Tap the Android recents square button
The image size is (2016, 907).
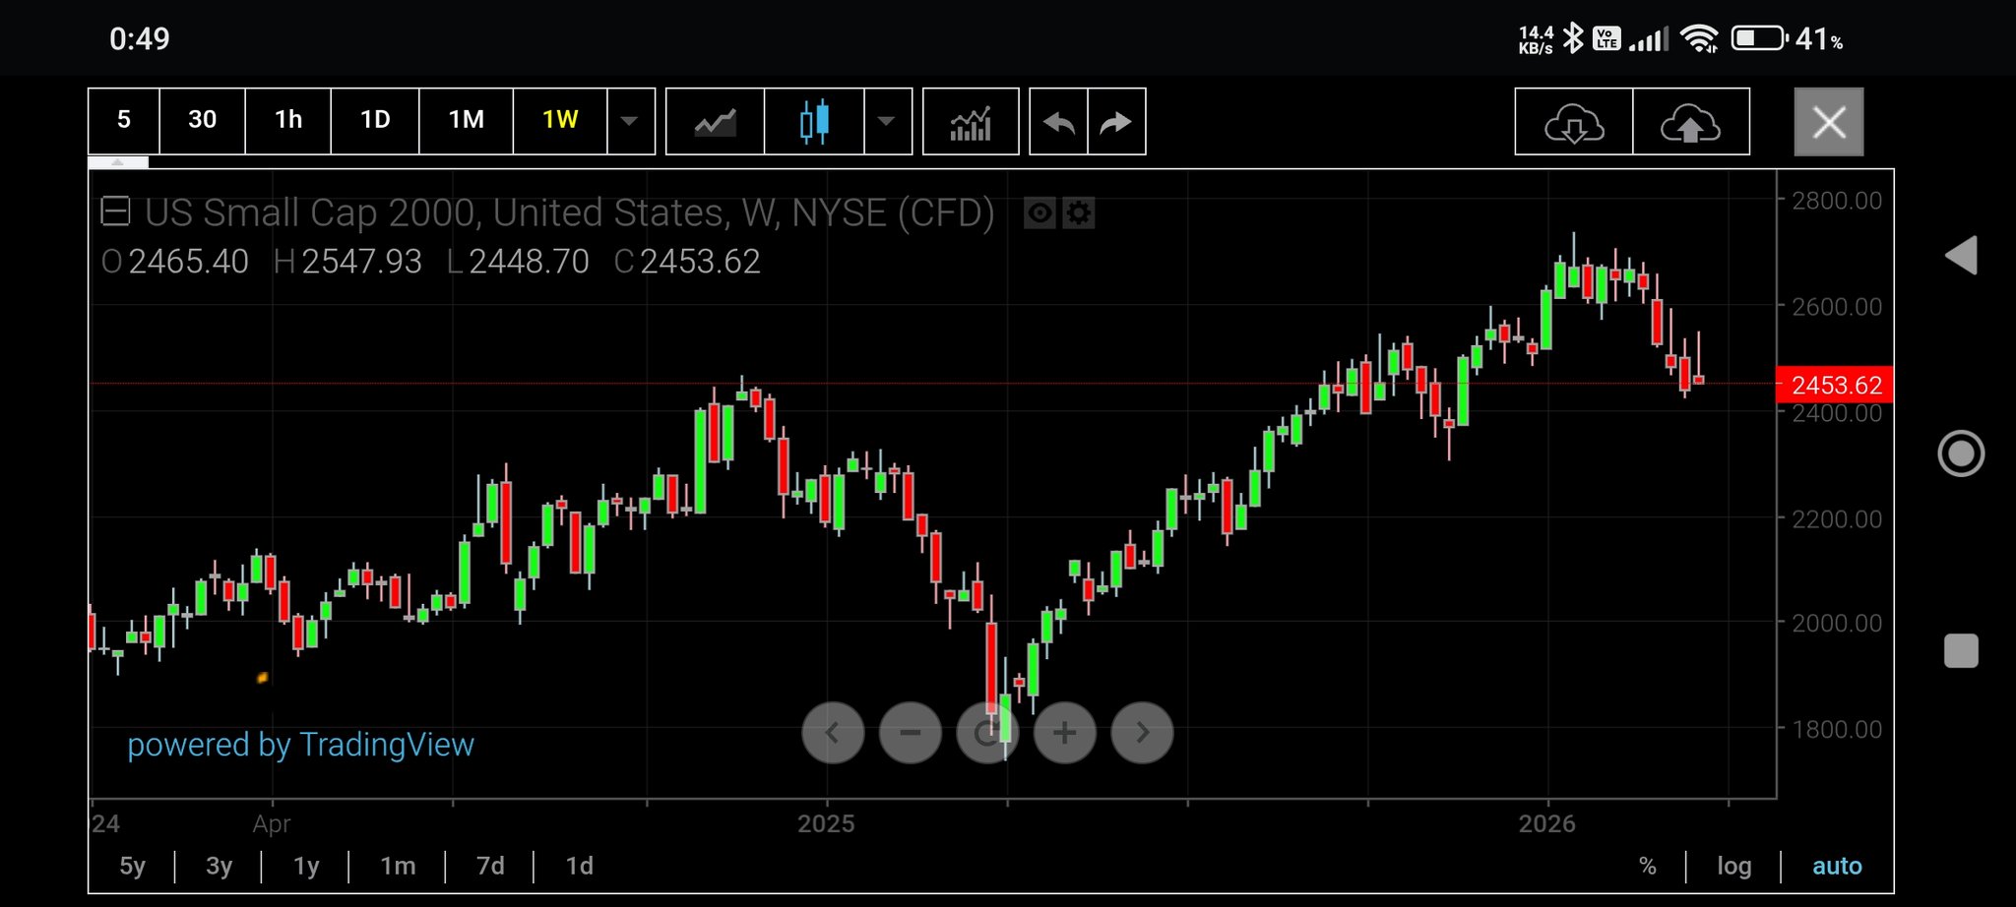pos(1961,651)
